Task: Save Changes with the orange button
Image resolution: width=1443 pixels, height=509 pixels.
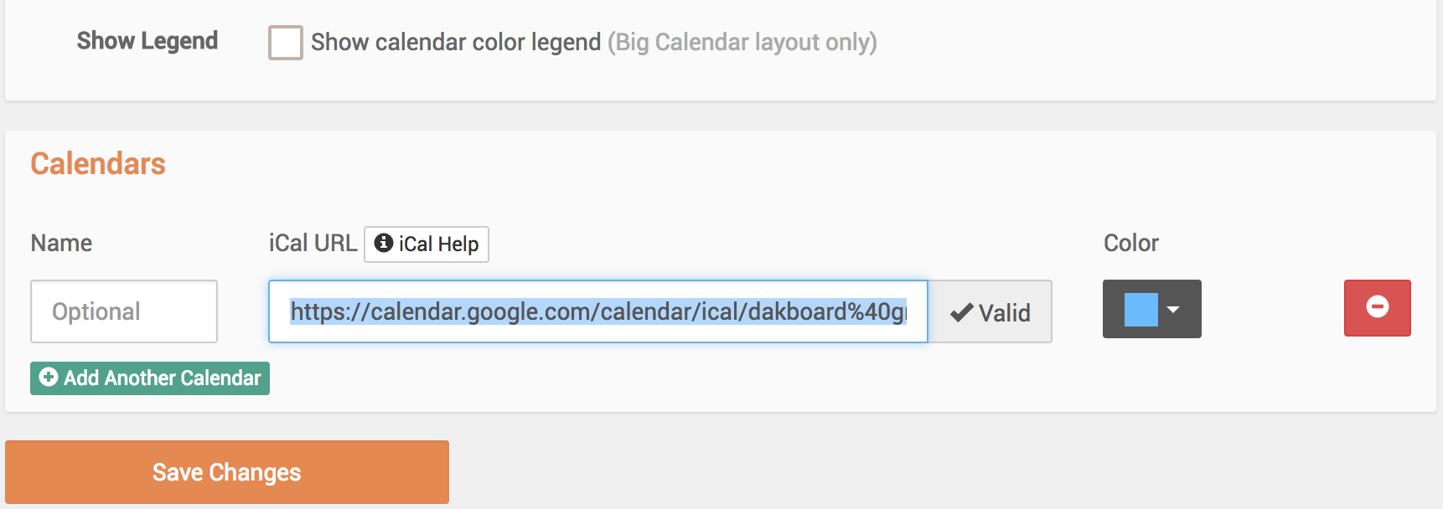Action: click(x=227, y=472)
